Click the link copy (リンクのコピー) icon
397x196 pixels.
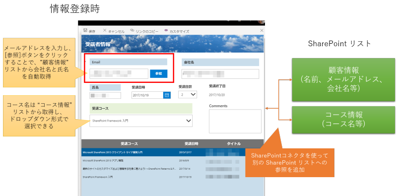pyautogui.click(x=132, y=30)
